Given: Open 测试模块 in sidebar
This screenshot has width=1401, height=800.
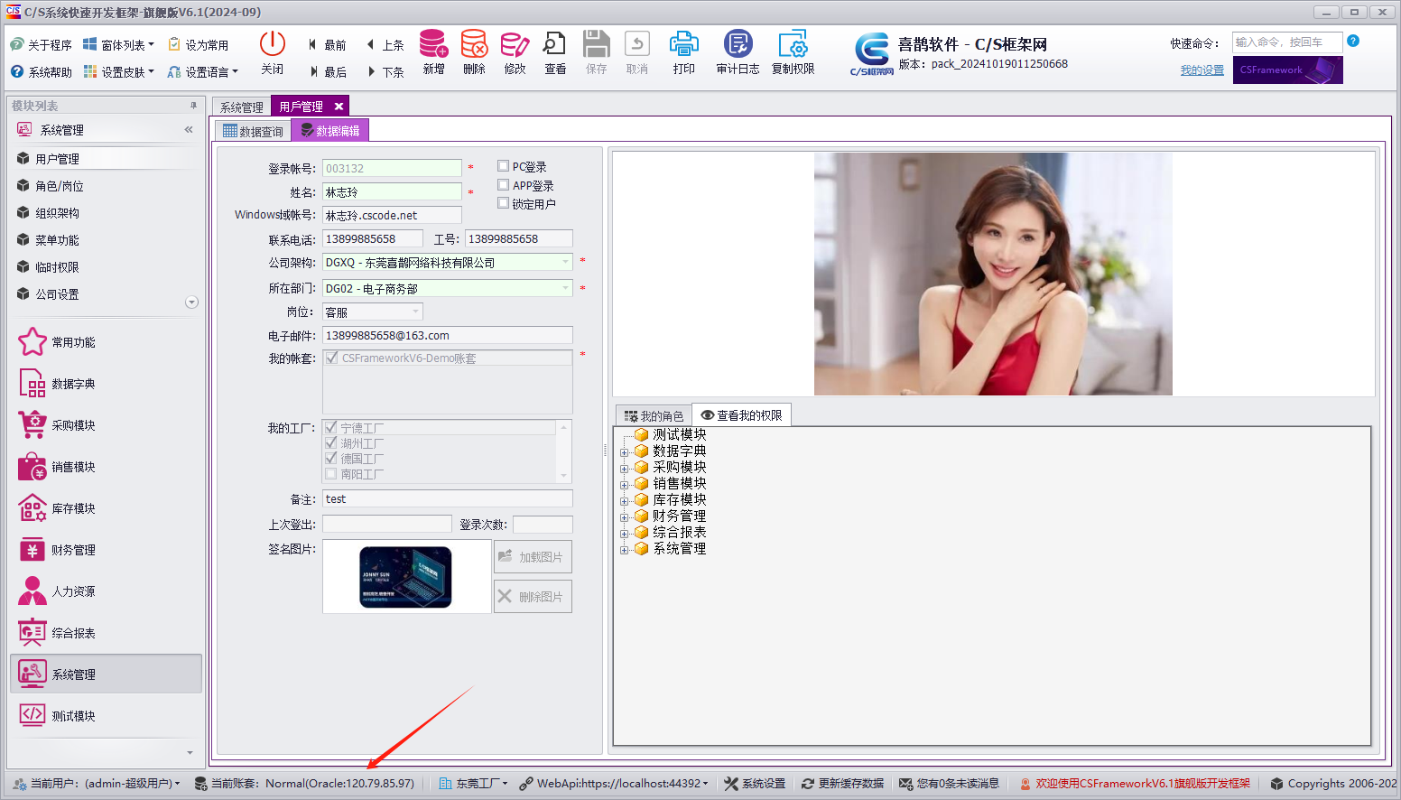Looking at the screenshot, I should (x=106, y=716).
